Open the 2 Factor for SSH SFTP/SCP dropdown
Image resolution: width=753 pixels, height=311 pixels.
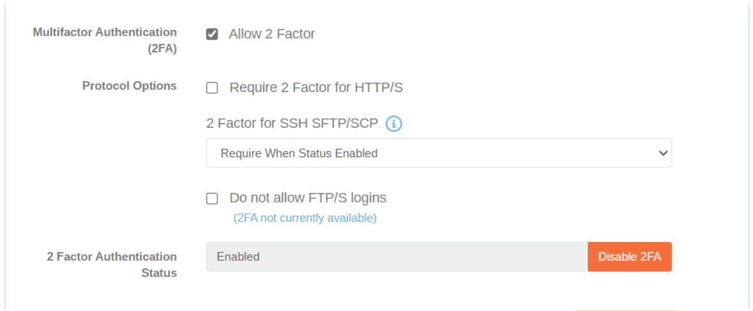click(438, 153)
